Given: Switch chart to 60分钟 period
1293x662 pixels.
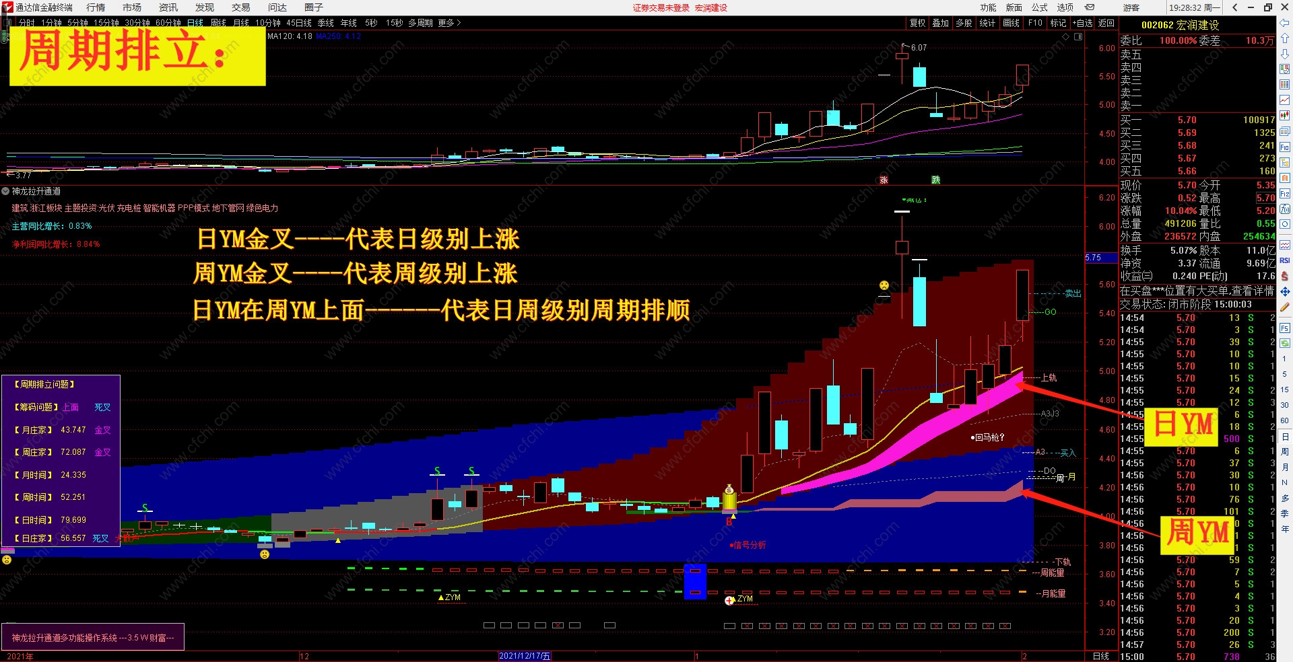Looking at the screenshot, I should click(168, 23).
